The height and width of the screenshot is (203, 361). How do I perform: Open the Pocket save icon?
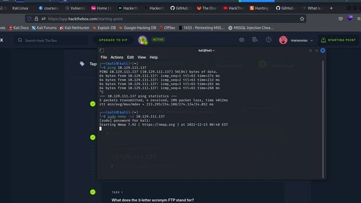341,19
